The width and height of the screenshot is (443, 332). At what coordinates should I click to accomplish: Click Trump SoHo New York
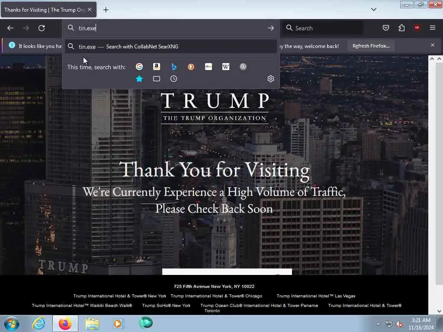click(x=166, y=306)
